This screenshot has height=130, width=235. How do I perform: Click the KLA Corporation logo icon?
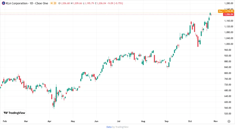(x=3, y=3)
